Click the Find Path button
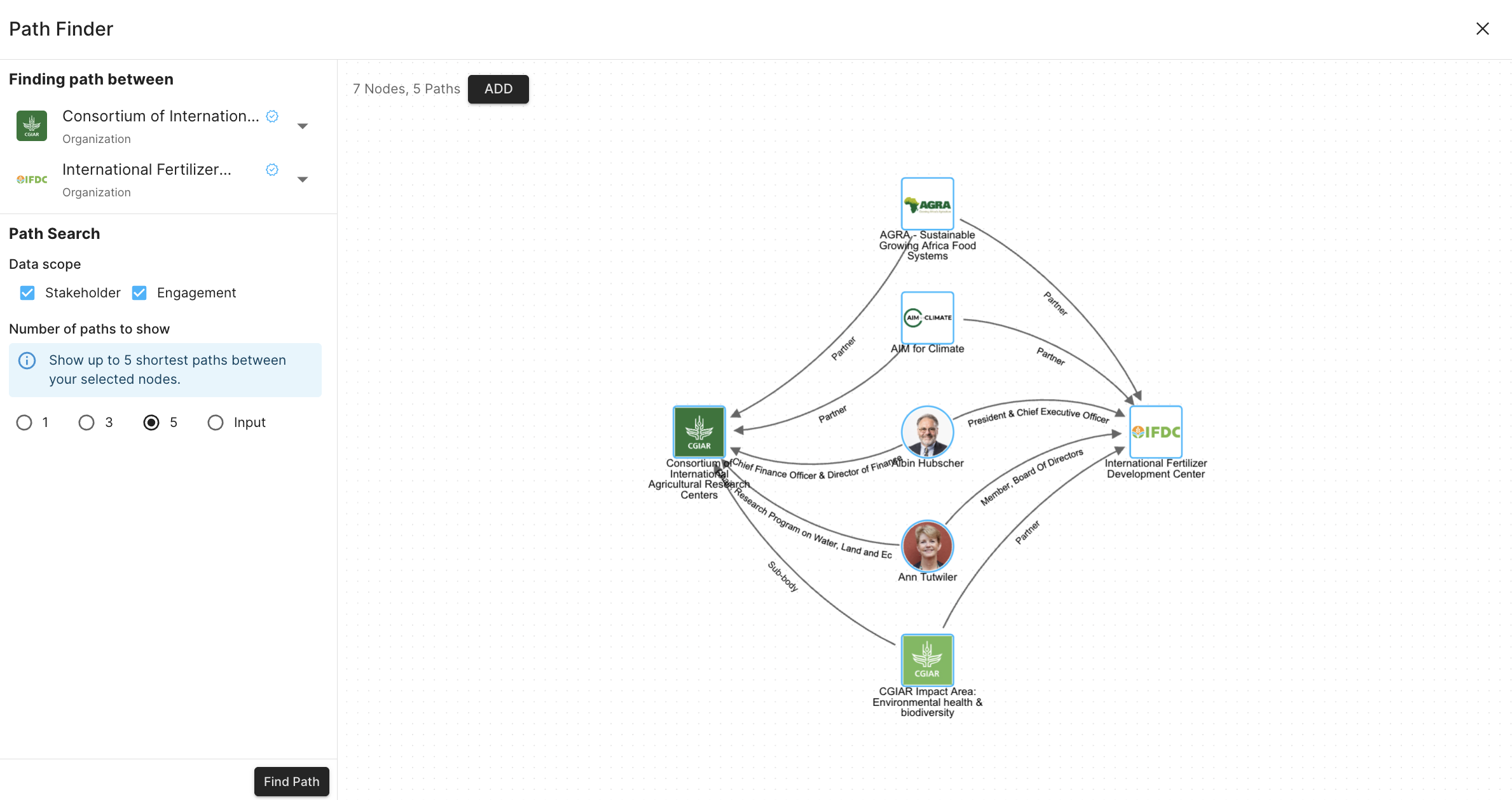The width and height of the screenshot is (1512, 800). tap(291, 782)
